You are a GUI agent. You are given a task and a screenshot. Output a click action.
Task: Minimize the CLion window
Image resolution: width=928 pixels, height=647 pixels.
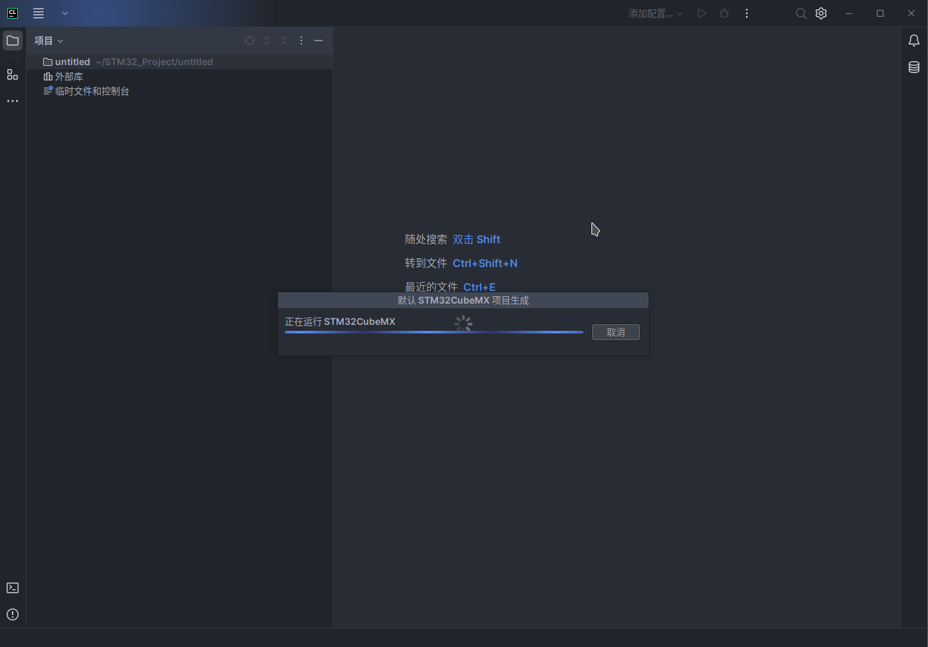(x=849, y=13)
